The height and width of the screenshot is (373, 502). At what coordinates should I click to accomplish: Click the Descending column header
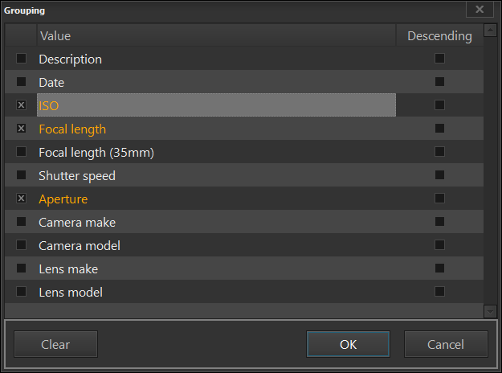tap(439, 36)
